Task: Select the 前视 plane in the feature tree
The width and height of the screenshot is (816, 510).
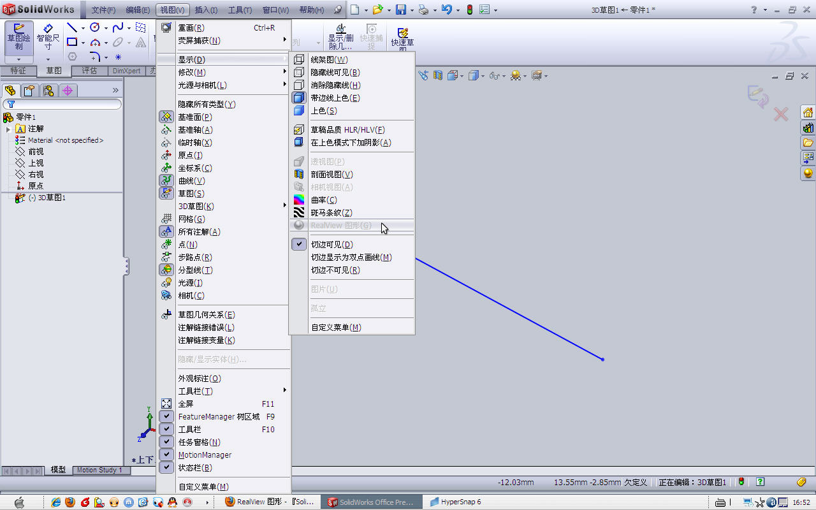Action: click(36, 152)
